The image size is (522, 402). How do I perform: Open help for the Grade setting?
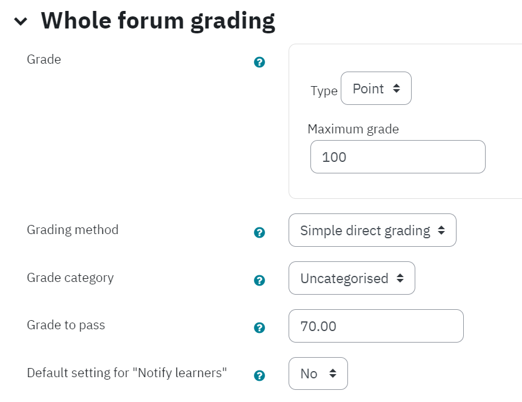pos(259,62)
